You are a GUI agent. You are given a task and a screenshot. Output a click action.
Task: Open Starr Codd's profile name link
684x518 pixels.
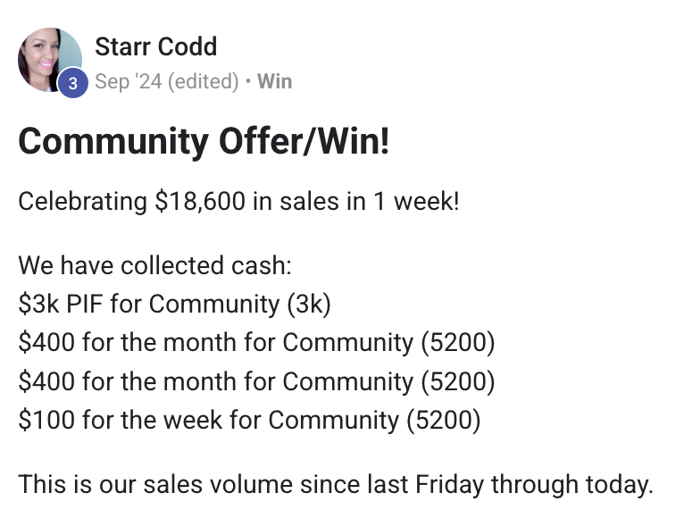pos(155,46)
